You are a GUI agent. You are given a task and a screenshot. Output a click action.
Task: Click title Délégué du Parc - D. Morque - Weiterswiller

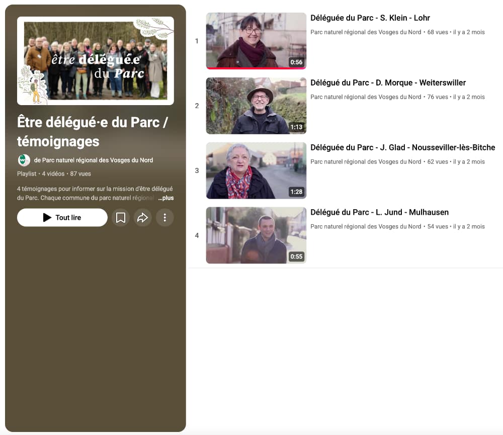click(x=388, y=83)
